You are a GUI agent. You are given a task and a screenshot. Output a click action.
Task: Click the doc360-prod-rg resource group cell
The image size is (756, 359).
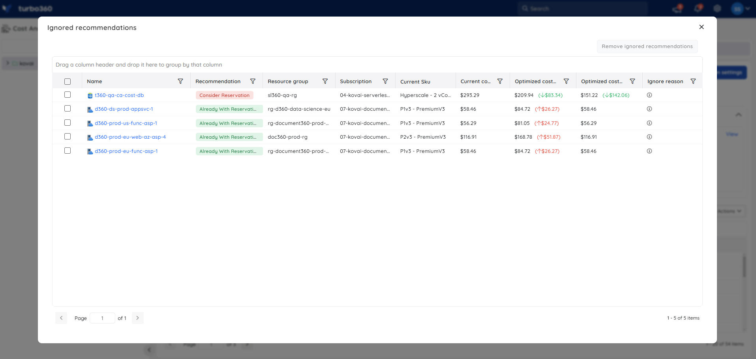click(x=287, y=137)
